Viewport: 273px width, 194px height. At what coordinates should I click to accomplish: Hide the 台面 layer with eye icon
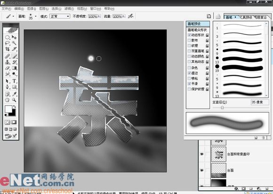[x=202, y=170]
